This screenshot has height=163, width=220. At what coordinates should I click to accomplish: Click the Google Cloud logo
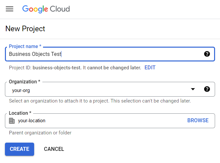click(x=46, y=9)
